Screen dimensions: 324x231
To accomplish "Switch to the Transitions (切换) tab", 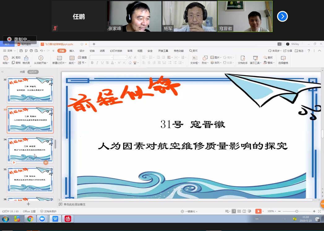I will click(x=92, y=51).
